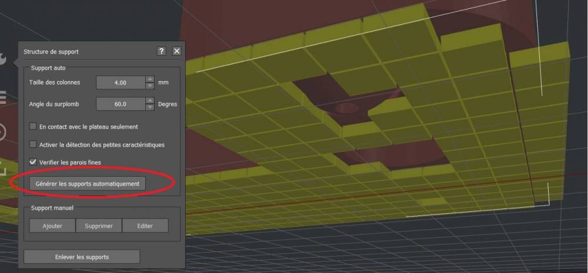Click the Supprimer button

point(99,226)
